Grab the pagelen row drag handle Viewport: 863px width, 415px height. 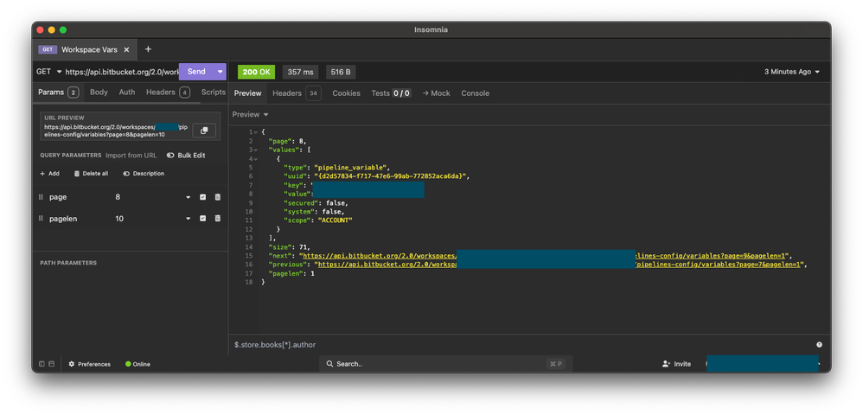pyautogui.click(x=41, y=219)
